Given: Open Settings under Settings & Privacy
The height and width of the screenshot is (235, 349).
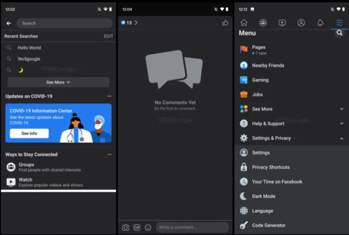Looking at the screenshot, I should tap(291, 153).
